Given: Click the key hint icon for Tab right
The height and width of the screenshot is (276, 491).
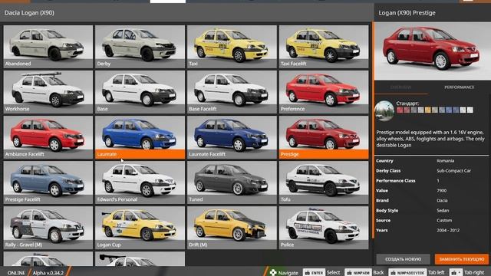Looking at the screenshot, I should [456, 273].
